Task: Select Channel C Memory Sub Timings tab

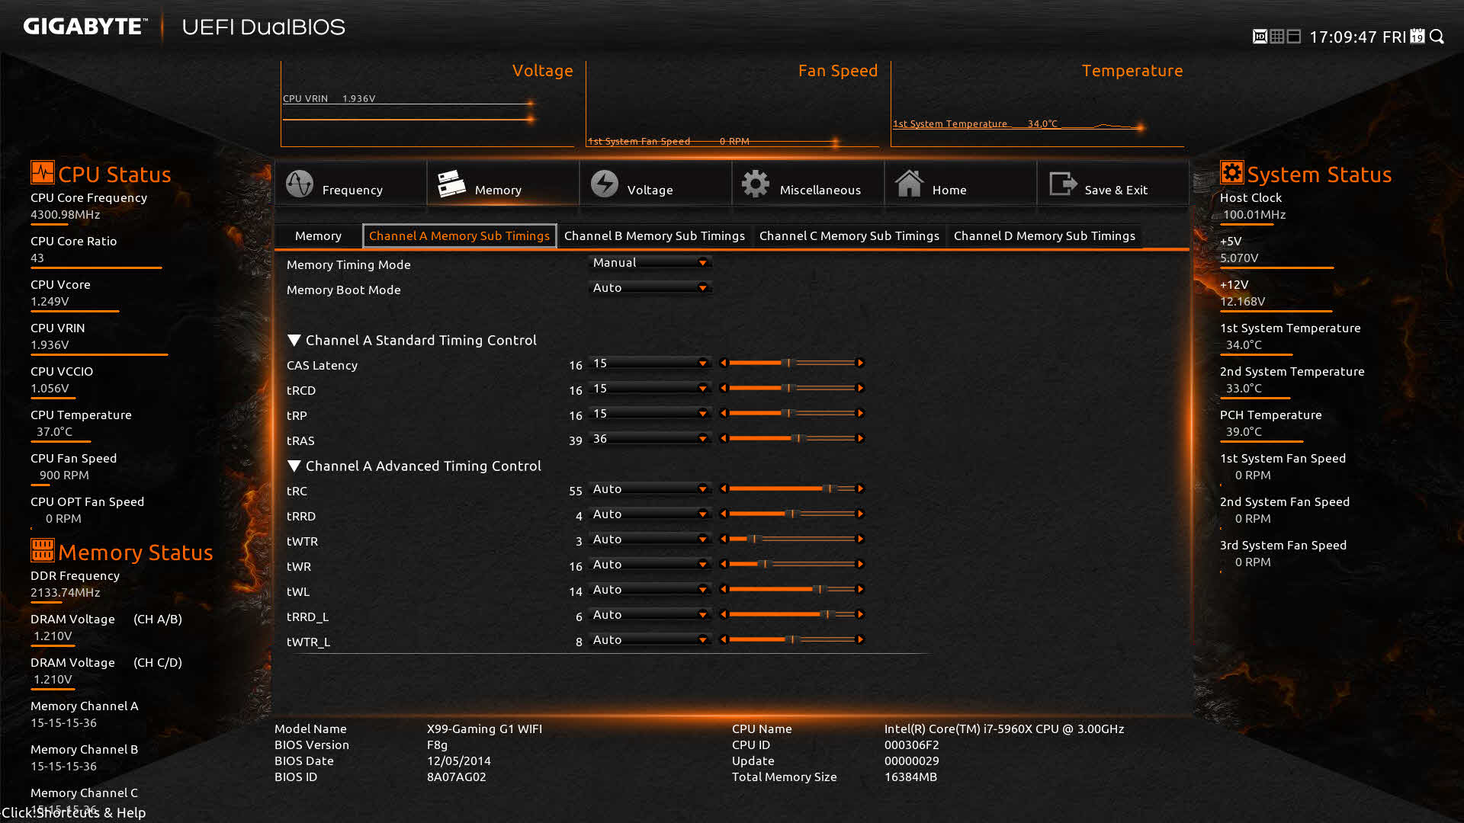Action: click(849, 235)
